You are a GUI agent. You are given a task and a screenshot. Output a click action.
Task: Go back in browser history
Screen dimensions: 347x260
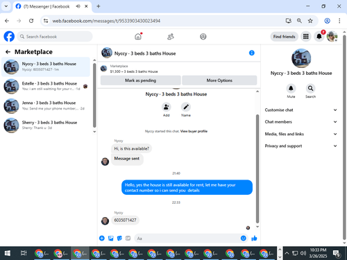(x=7, y=21)
